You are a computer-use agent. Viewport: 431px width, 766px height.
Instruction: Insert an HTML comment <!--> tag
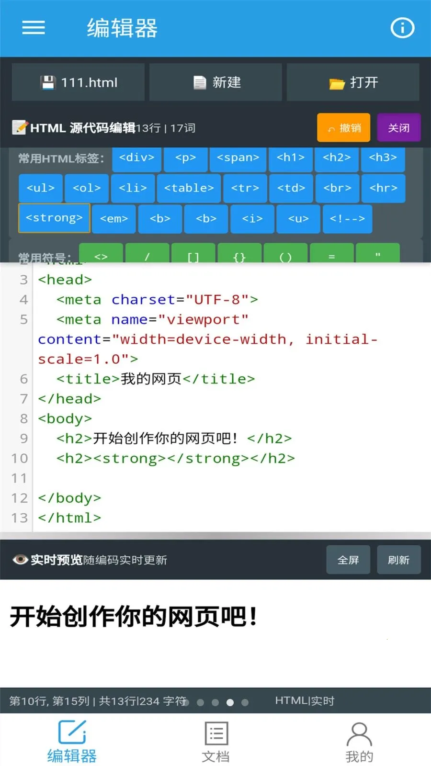click(x=347, y=219)
